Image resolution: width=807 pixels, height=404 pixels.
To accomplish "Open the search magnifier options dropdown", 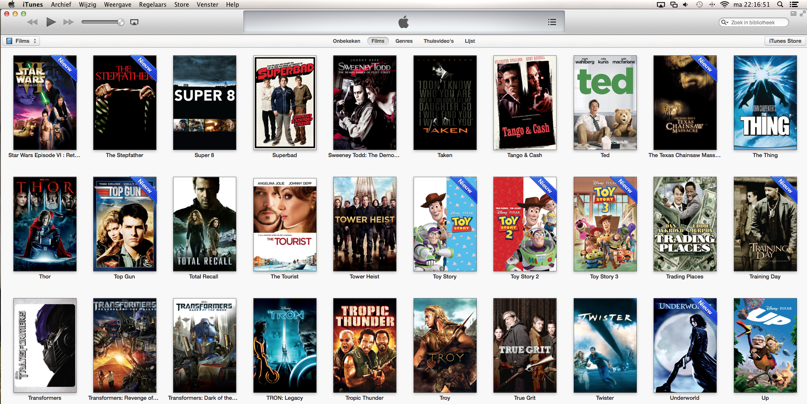I will (725, 23).
